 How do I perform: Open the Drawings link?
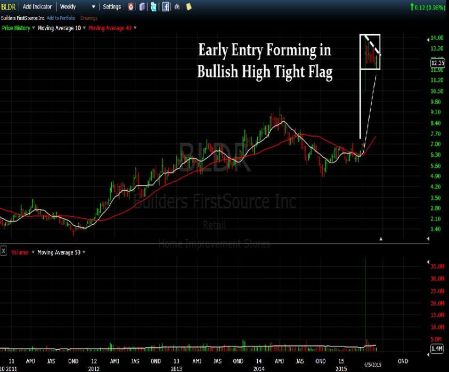coord(89,18)
